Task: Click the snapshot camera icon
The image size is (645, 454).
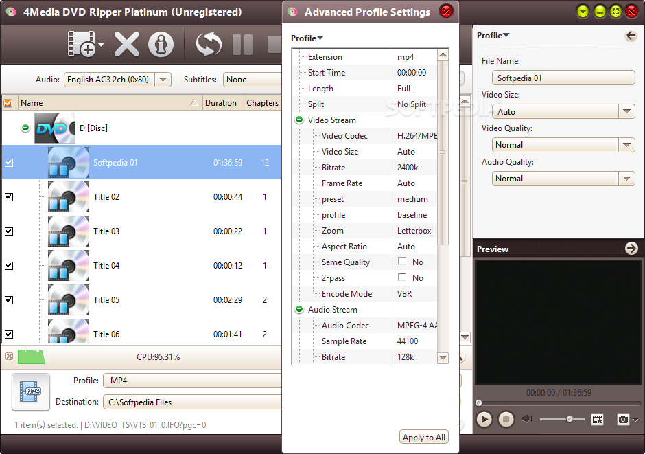Action: (623, 420)
